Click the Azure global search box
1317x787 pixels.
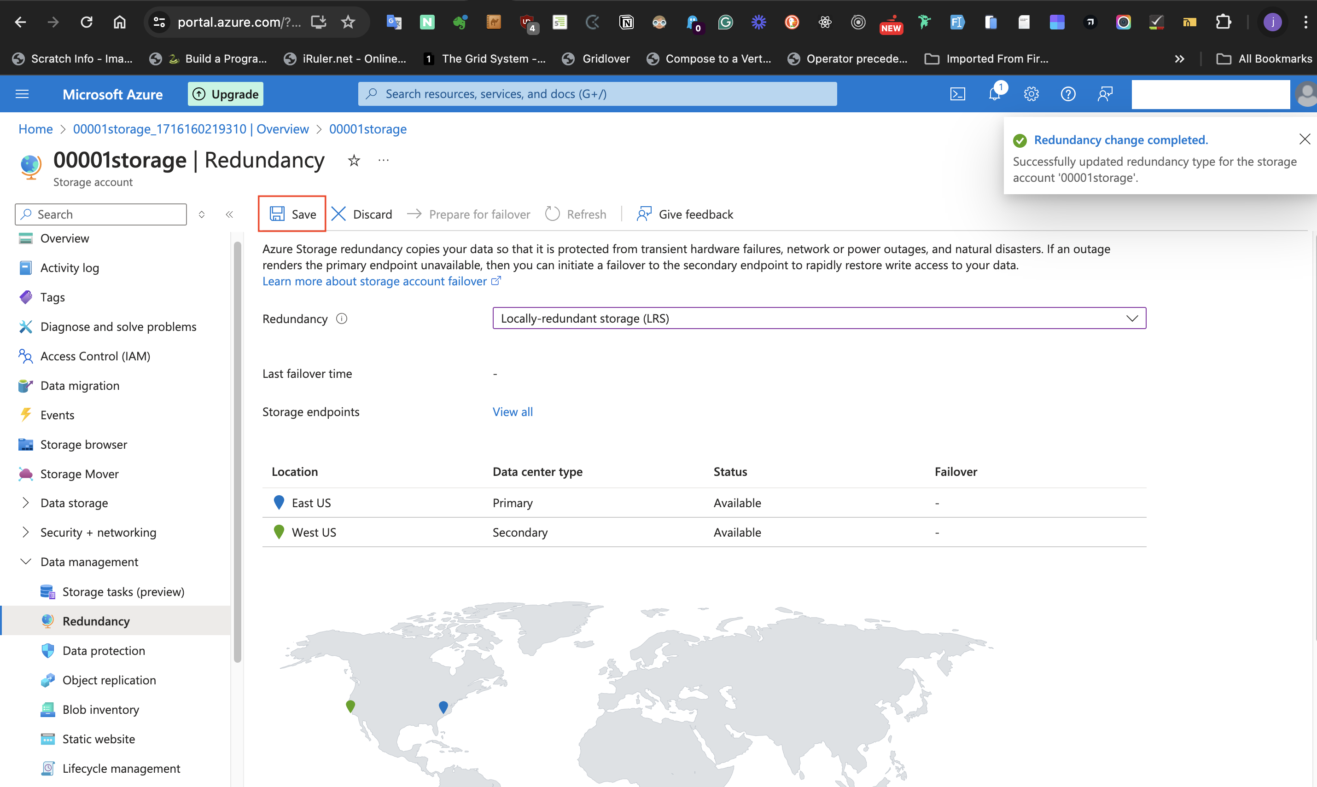tap(597, 94)
